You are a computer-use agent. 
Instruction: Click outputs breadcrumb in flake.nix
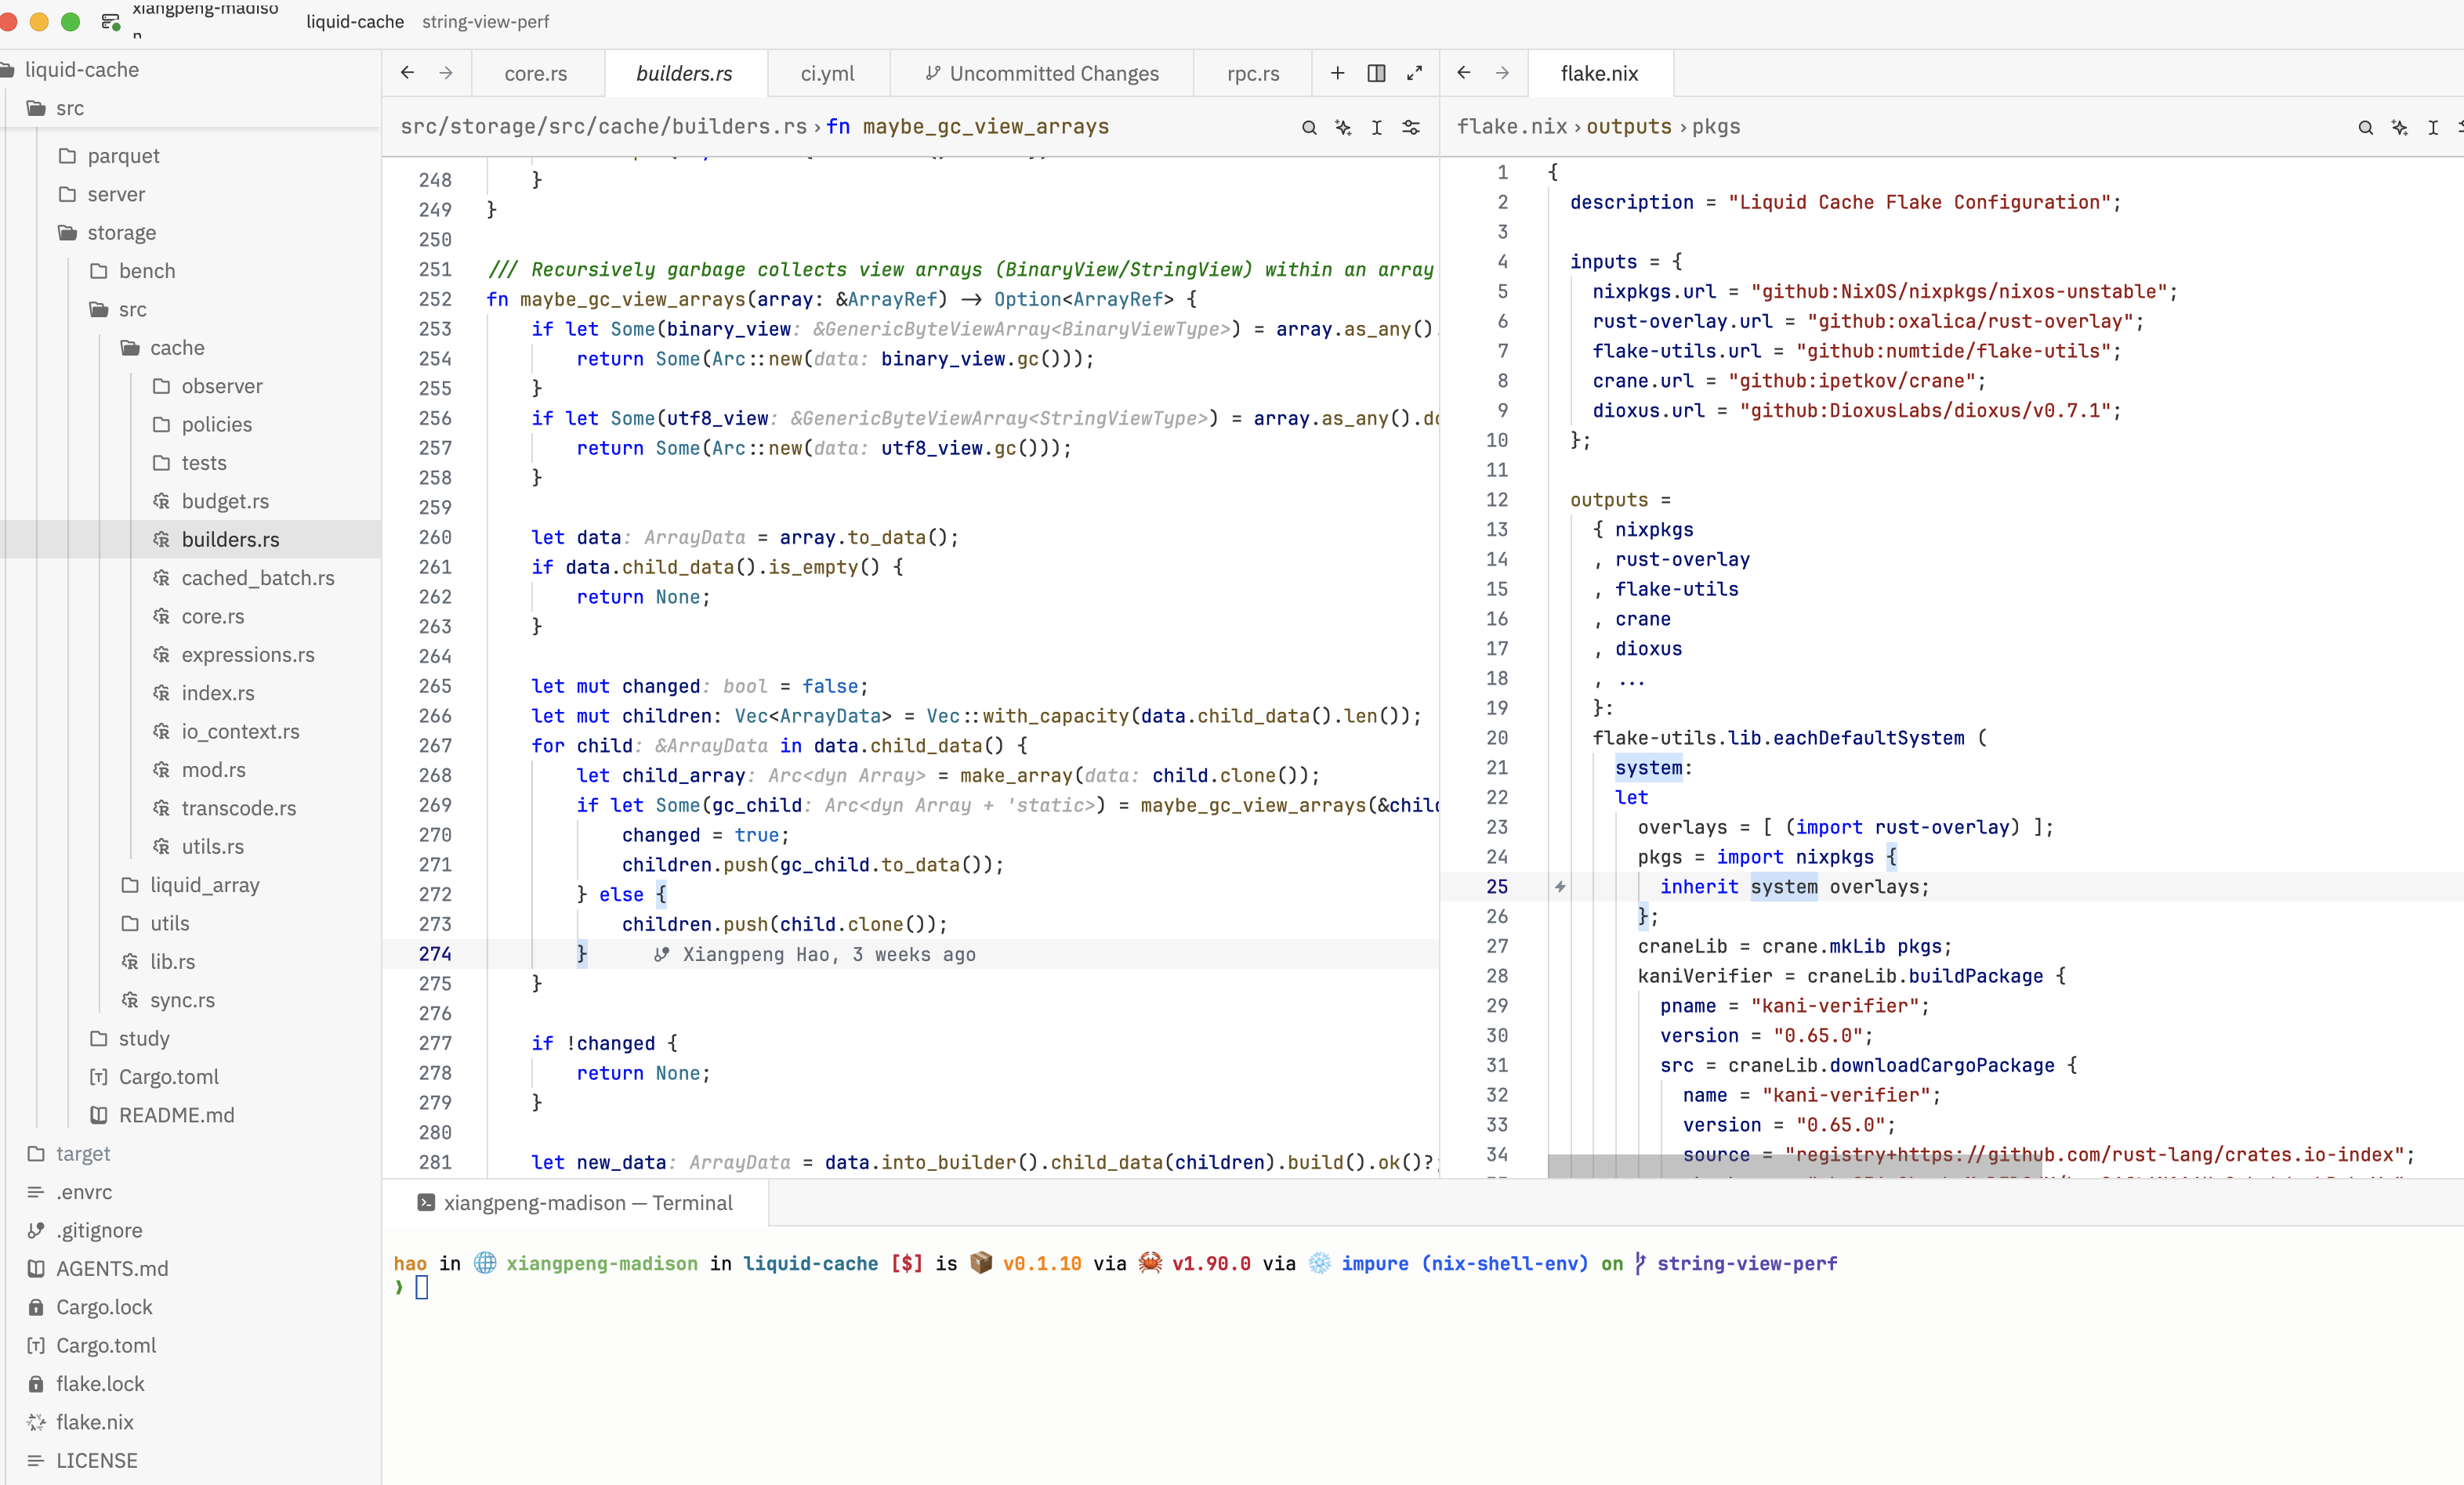1629,127
